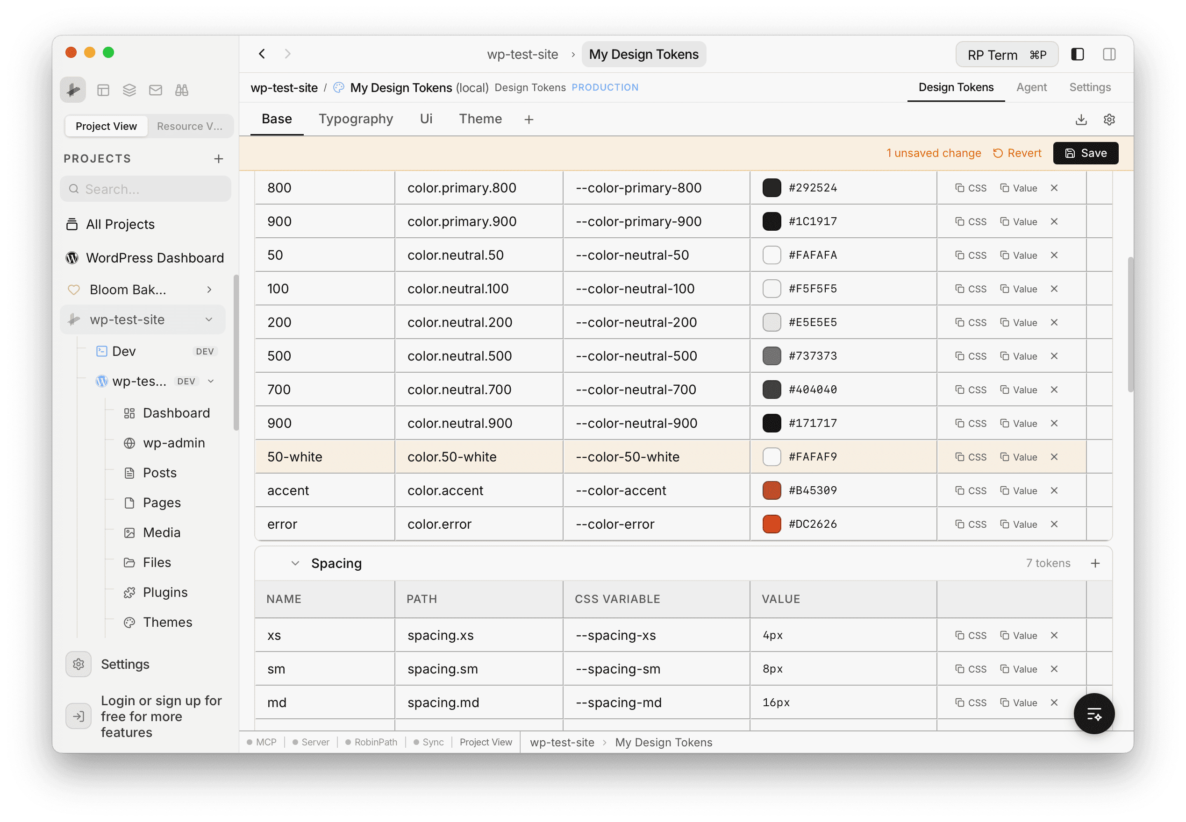Switch to the Typography tab
1186x822 pixels.
356,119
